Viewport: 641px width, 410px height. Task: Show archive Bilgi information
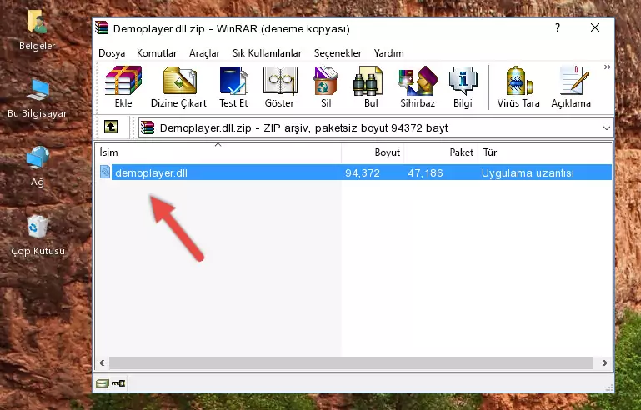463,87
